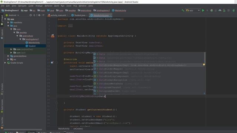This screenshot has height=133, width=237.
Task: Open the Help menu
Action: coord(90,6)
